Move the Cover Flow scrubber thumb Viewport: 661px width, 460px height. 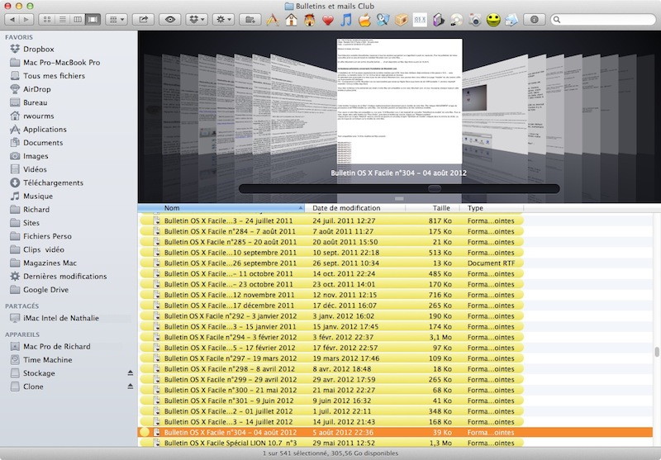click(435, 189)
